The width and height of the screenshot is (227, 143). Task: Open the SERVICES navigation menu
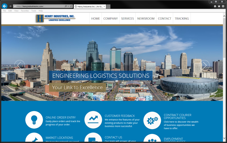(x=127, y=18)
